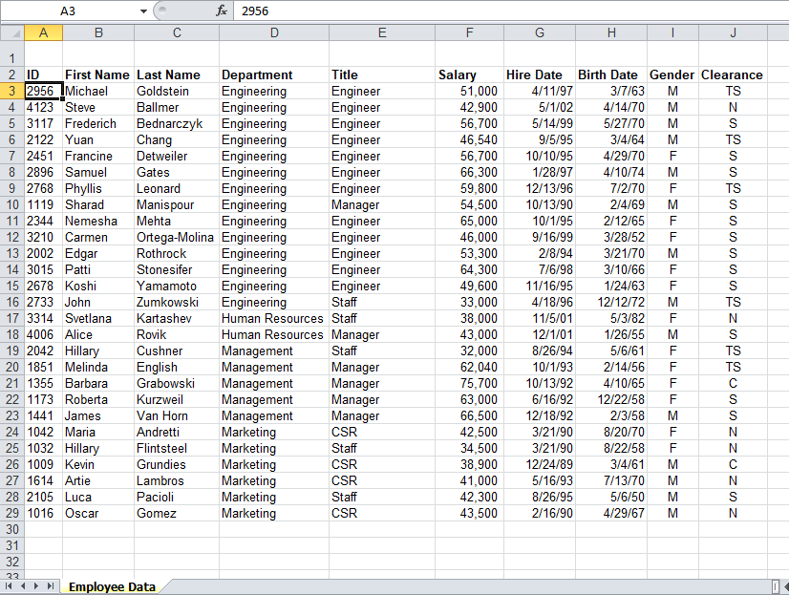
Task: Select gender cell in Detweiler row
Action: 672,156
